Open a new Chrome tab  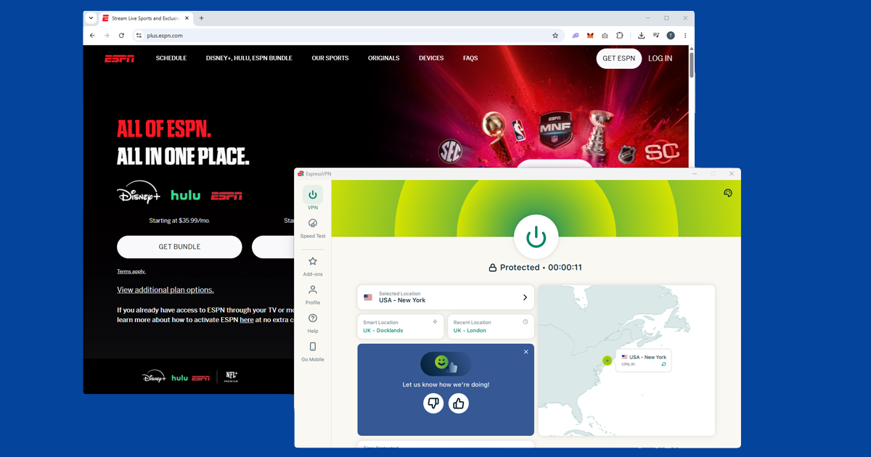tap(201, 18)
